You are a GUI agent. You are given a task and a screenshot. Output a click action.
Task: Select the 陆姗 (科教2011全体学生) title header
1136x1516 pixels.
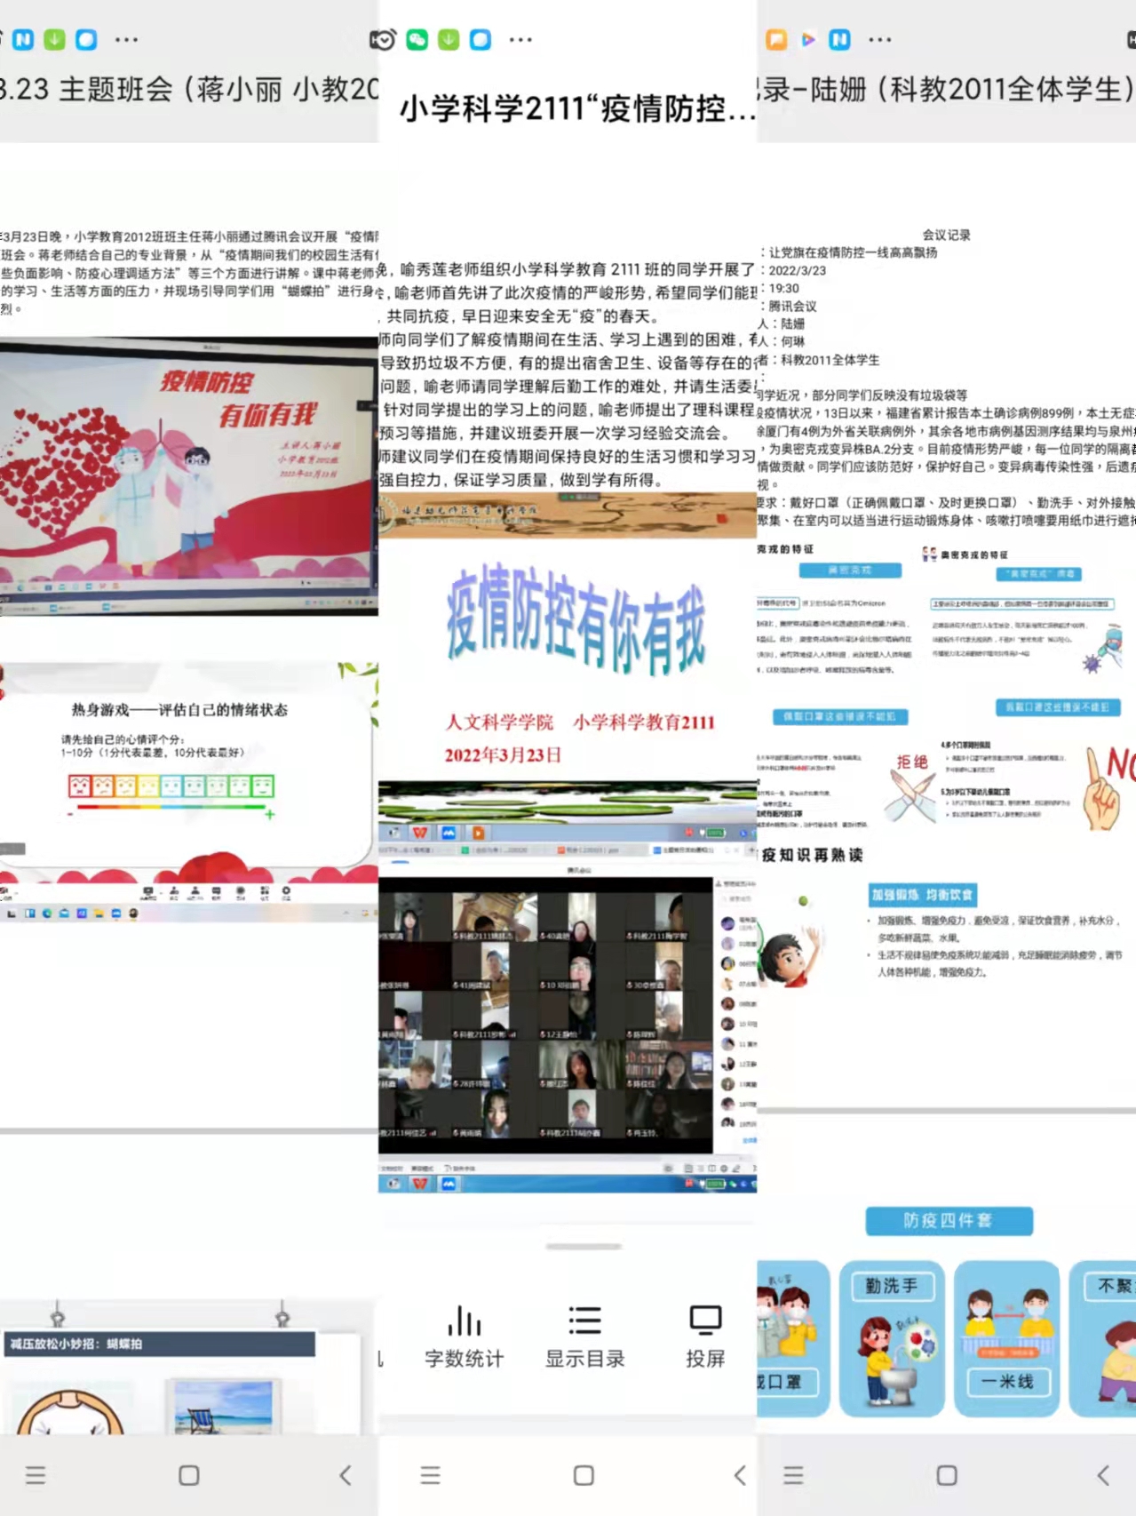pos(946,90)
